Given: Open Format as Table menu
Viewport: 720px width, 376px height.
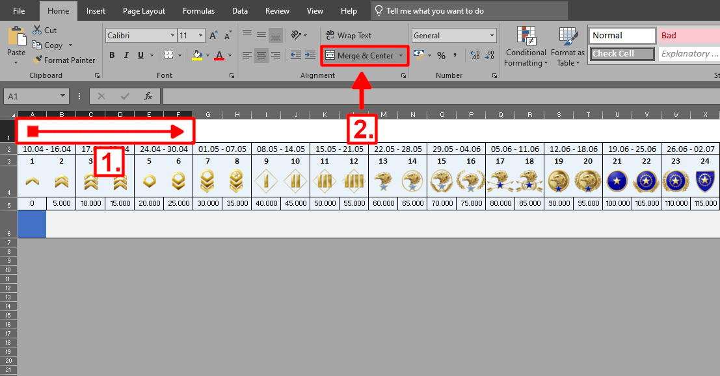Looking at the screenshot, I should point(568,47).
